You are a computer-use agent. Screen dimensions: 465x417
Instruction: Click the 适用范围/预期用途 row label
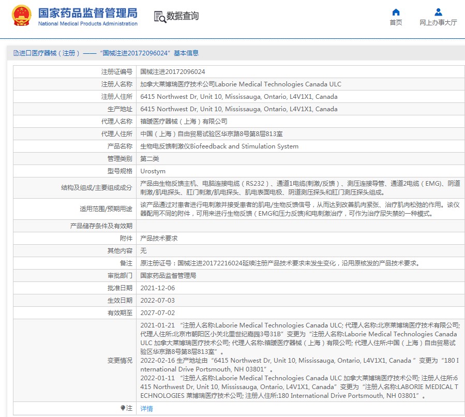tap(106, 209)
